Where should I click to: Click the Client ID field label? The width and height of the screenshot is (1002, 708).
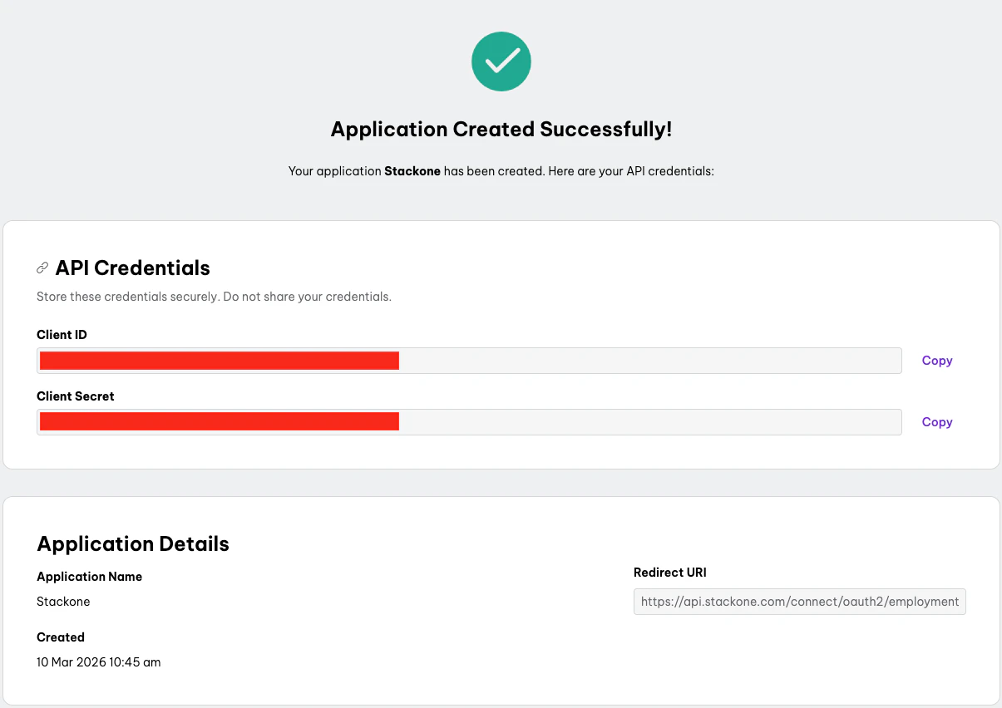tap(62, 334)
